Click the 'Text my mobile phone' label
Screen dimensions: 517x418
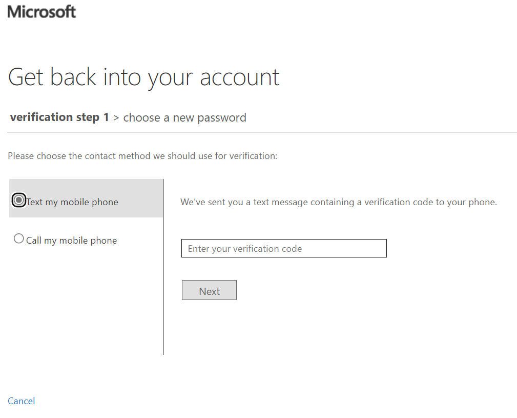click(x=72, y=202)
